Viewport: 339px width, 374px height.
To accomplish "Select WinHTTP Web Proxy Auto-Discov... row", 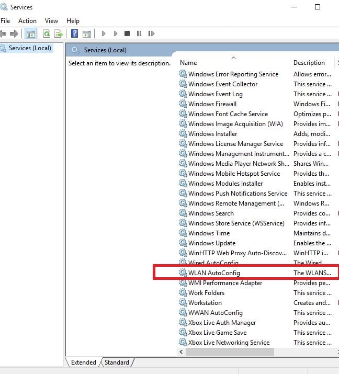I will (238, 253).
